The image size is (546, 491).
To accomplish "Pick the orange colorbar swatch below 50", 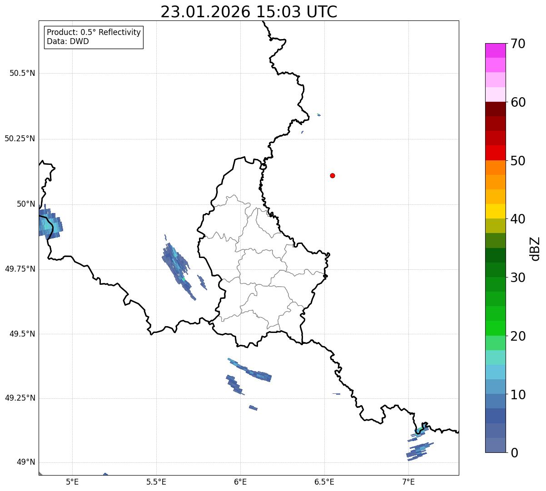I will [495, 168].
